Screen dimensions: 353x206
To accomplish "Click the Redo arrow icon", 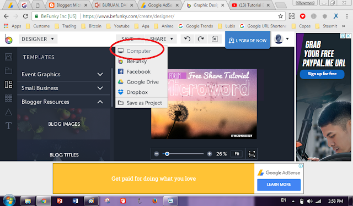I will (201, 39).
